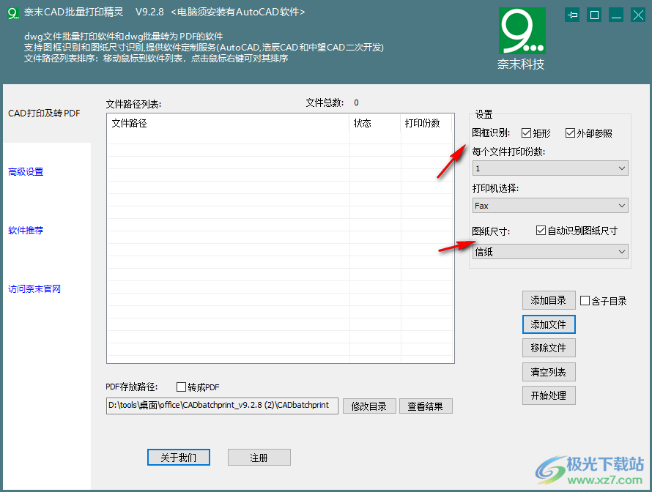The image size is (652, 492).
Task: Click the 文件总数 count value 0
Action: tap(356, 102)
